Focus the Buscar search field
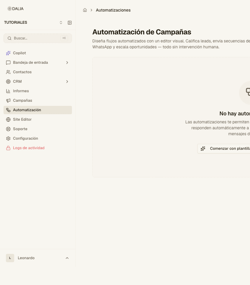This screenshot has width=250, height=285. (38, 38)
